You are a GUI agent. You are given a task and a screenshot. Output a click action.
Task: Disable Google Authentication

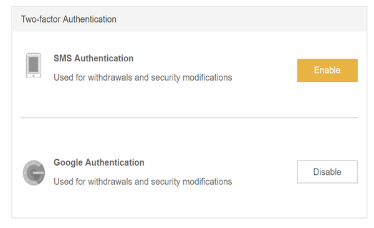point(327,172)
